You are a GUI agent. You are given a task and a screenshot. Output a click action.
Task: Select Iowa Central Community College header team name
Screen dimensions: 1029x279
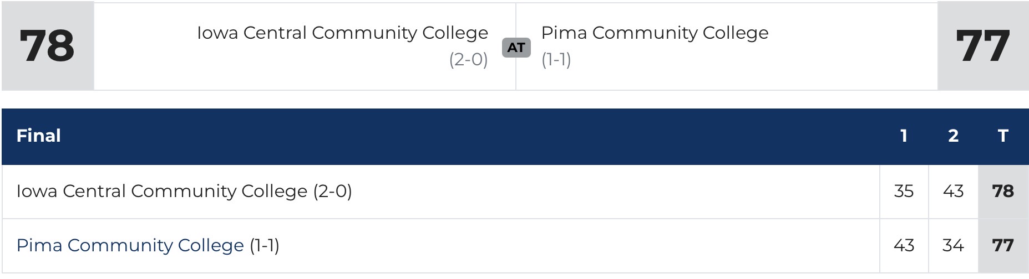point(342,33)
